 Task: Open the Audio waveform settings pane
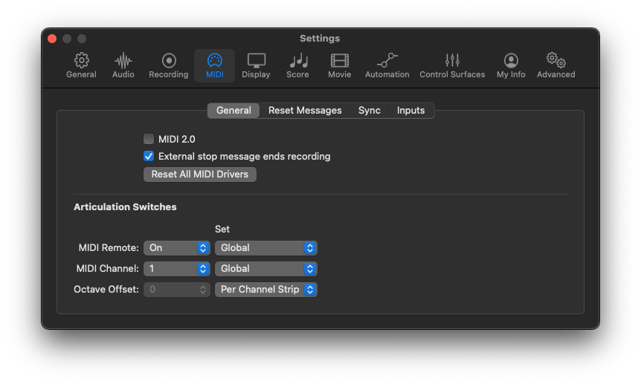(123, 65)
